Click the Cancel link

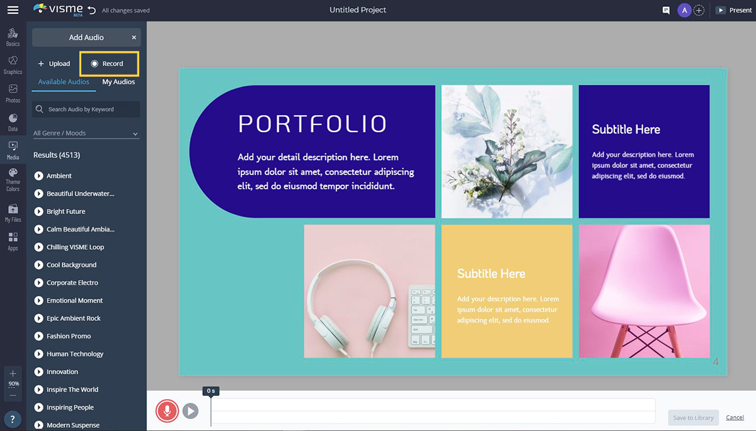click(x=735, y=418)
